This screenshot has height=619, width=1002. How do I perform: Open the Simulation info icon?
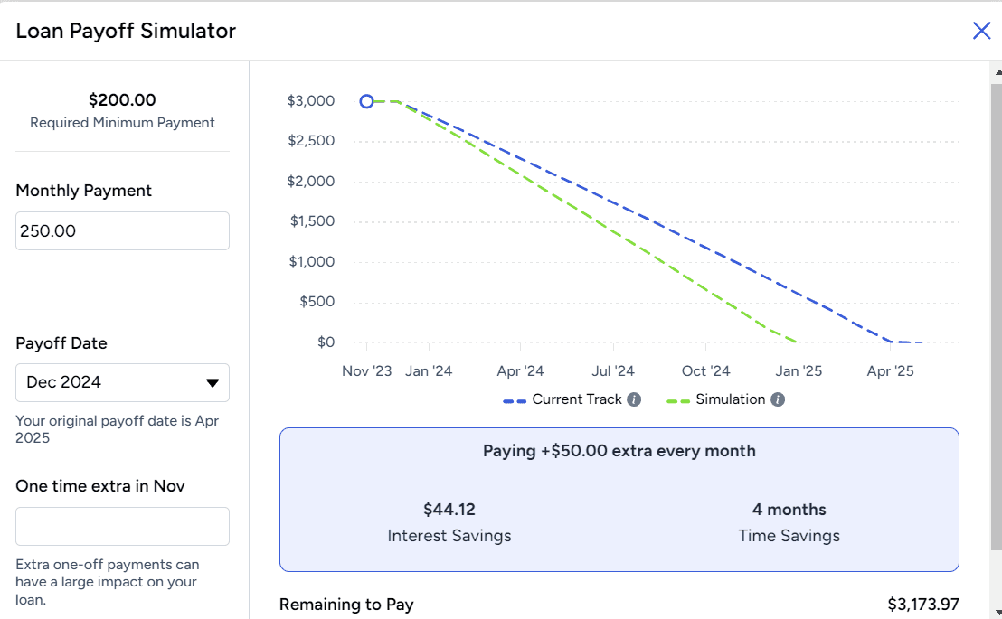778,400
